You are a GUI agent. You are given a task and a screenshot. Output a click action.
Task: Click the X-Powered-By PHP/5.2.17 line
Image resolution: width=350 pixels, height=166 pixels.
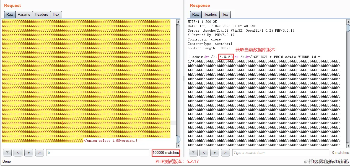pyautogui.click(x=211, y=35)
